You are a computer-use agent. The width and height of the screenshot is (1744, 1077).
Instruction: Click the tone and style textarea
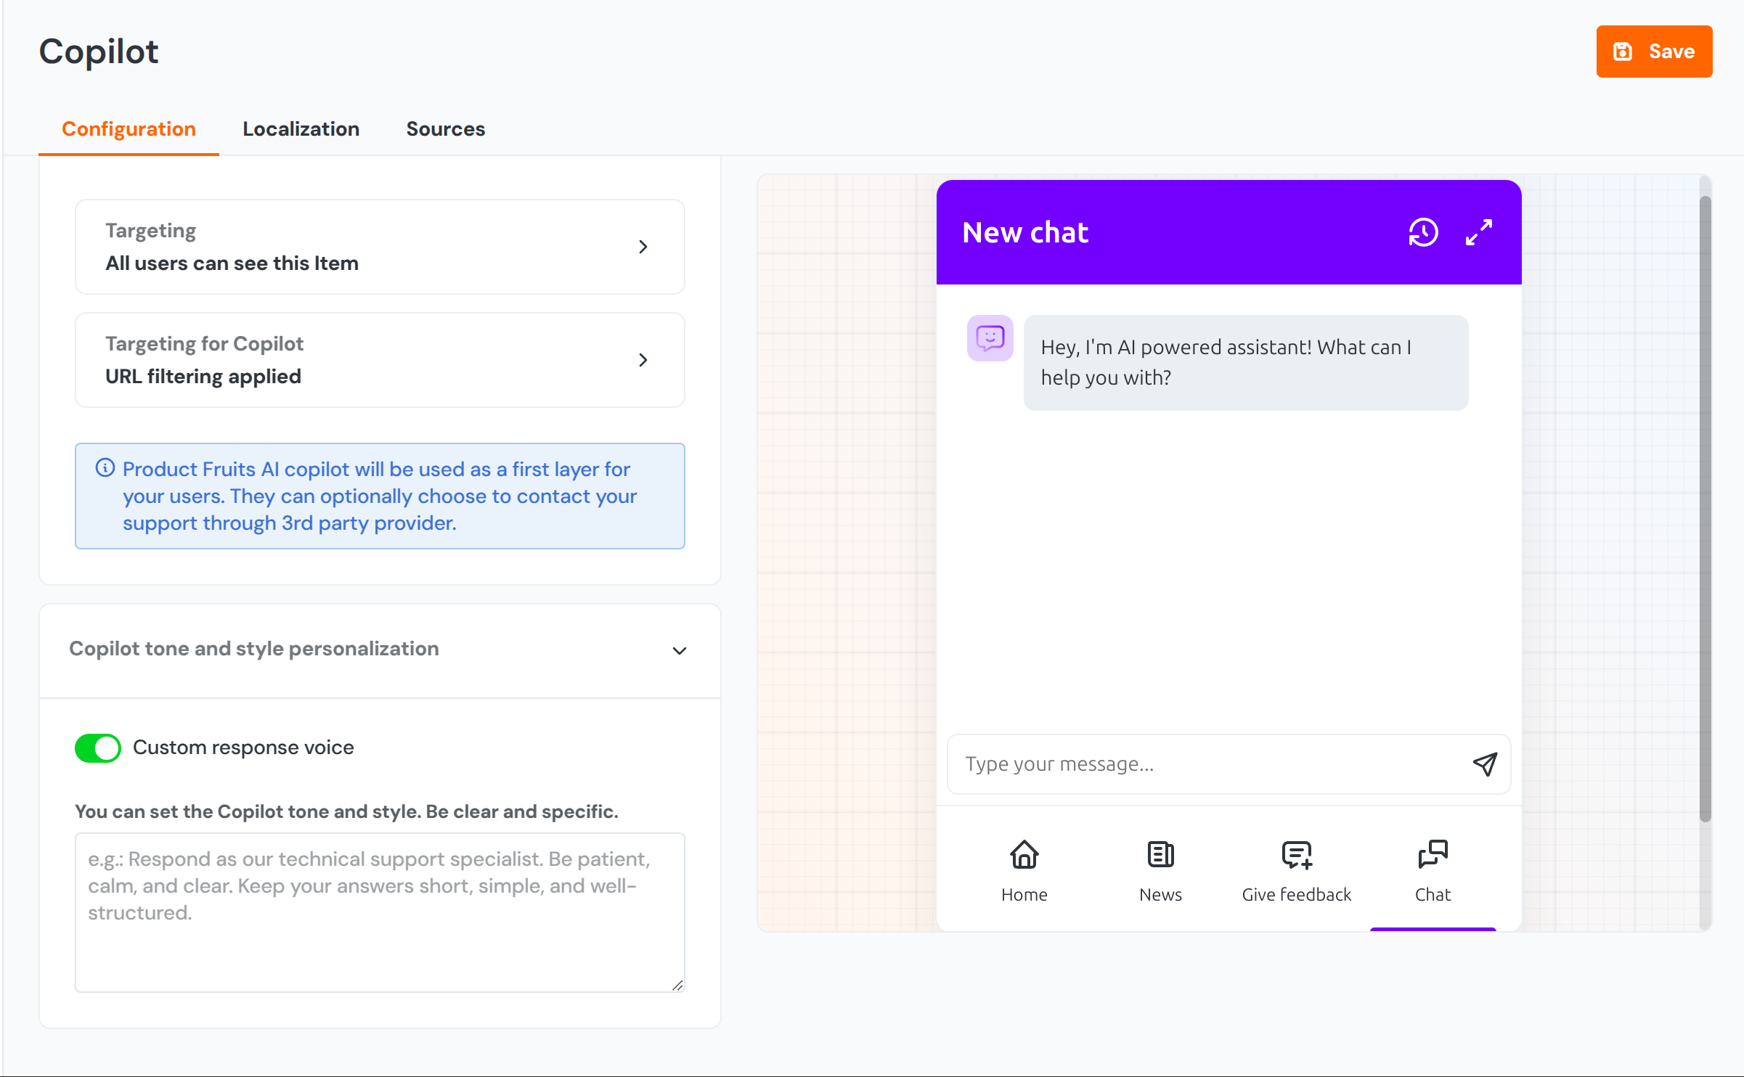click(380, 912)
